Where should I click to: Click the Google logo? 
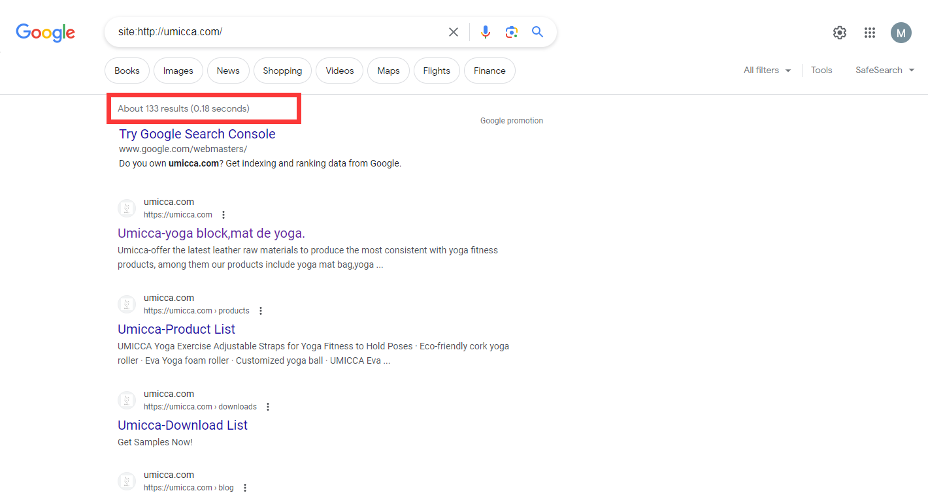coord(45,32)
